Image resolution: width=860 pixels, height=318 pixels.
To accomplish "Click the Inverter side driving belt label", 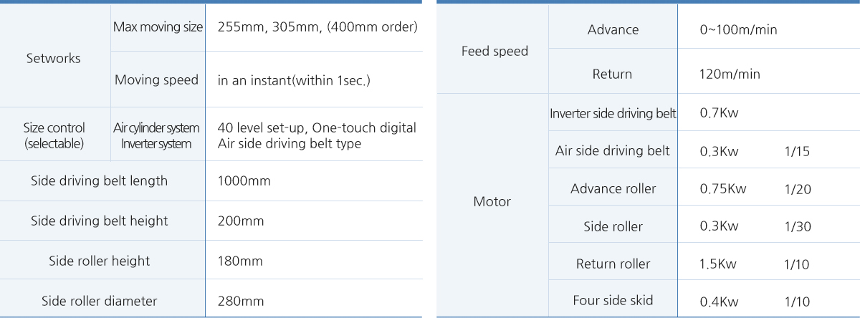I will (x=613, y=113).
